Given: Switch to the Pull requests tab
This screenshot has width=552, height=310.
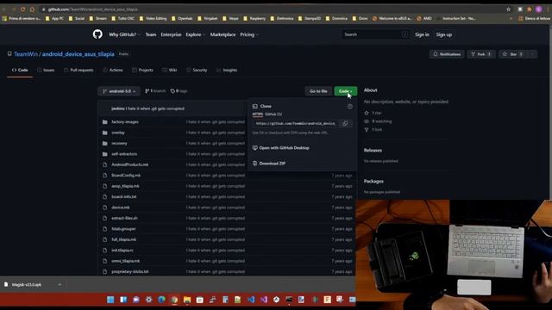Looking at the screenshot, I should (78, 71).
